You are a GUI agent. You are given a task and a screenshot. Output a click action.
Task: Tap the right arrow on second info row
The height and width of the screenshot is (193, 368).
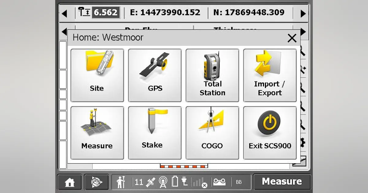coord(303,31)
